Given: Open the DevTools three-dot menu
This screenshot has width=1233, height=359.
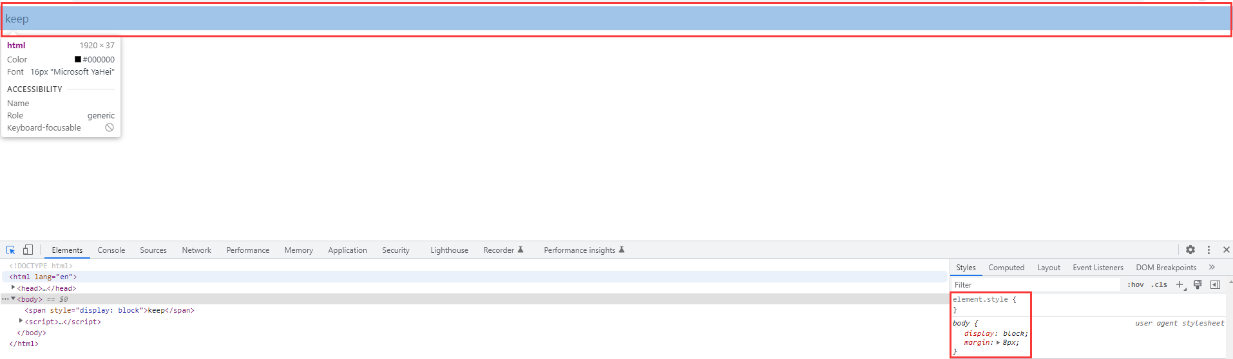Looking at the screenshot, I should [x=1209, y=250].
